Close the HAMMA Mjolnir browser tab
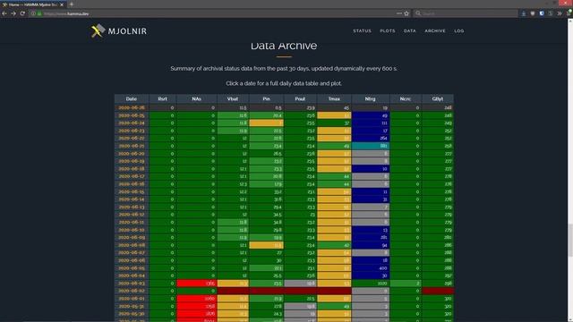This screenshot has width=573, height=322. pyautogui.click(x=62, y=4)
